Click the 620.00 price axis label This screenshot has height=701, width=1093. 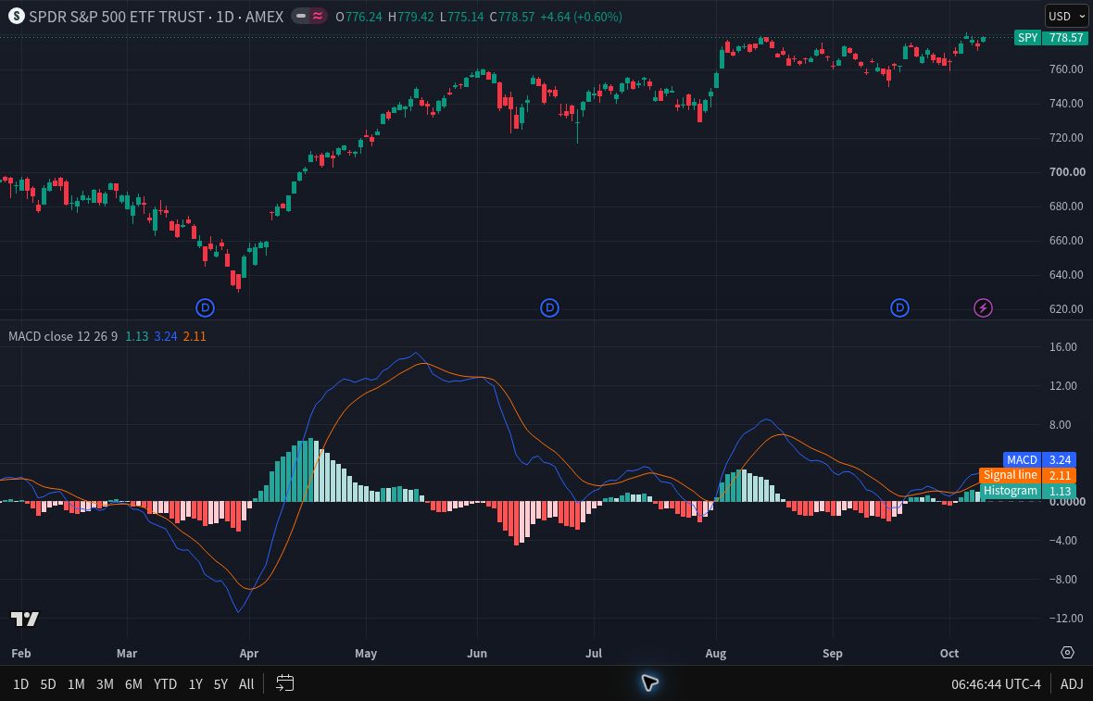[x=1066, y=308]
